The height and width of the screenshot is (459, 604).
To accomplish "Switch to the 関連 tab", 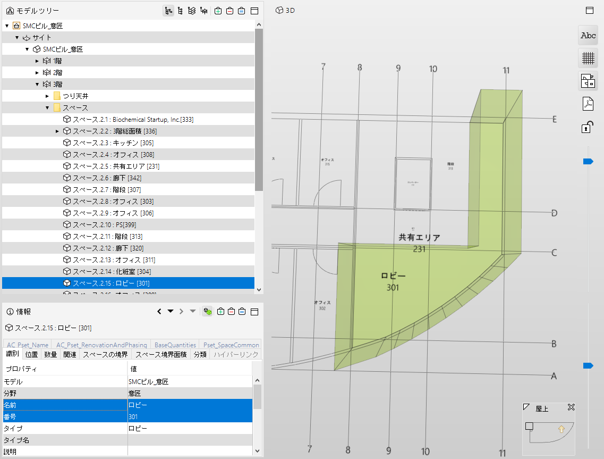I will 70,354.
